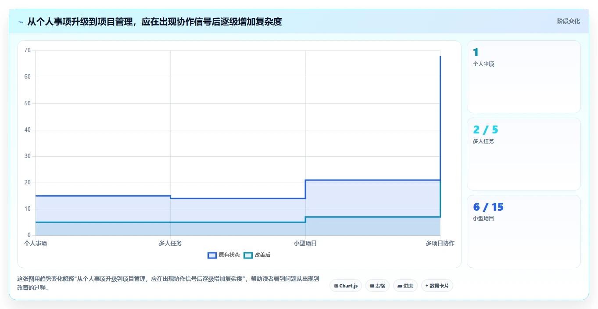The image size is (598, 309).
Task: Click the 个人事项 x-axis label
Action: coord(36,243)
